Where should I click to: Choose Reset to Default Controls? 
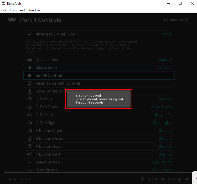point(99,83)
